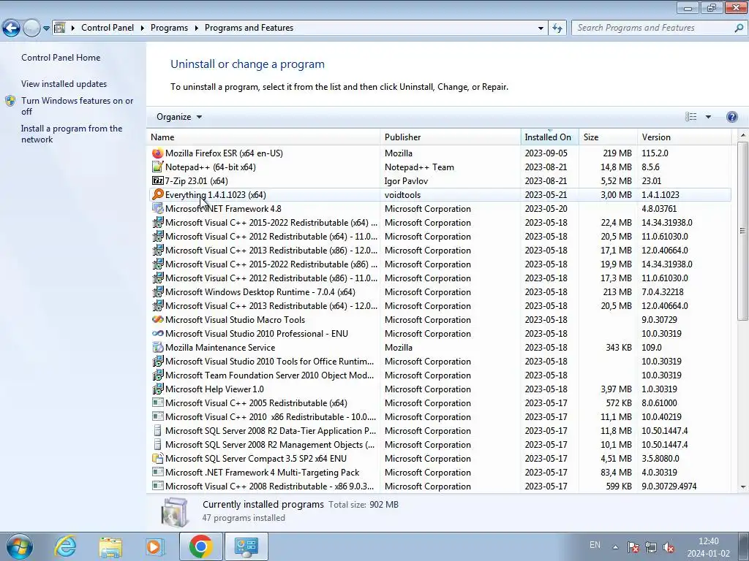Launch Internet Explorer from the taskbar
This screenshot has height=561, width=749.
[65, 546]
